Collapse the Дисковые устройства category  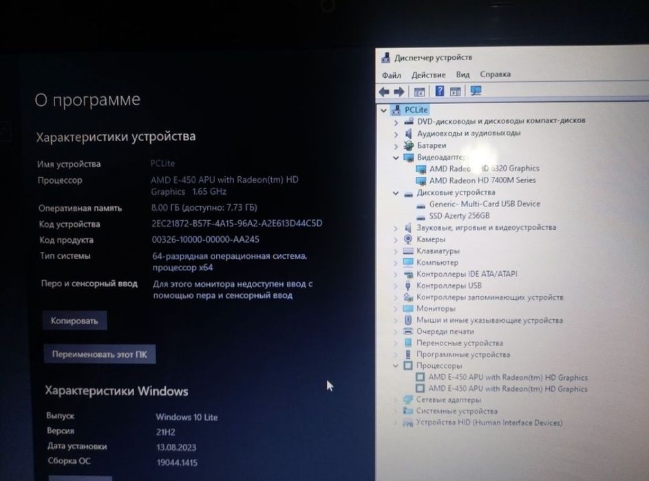tap(396, 193)
